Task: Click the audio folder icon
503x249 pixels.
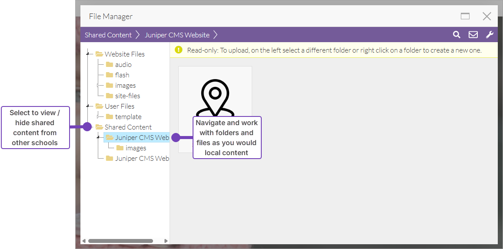Action: 110,64
